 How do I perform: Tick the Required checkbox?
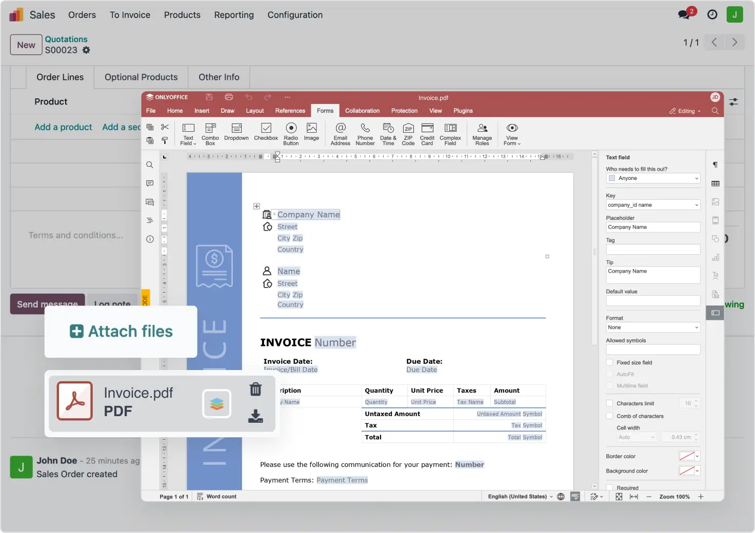pos(610,487)
